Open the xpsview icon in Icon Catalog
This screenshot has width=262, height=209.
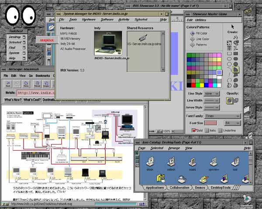(x=214, y=162)
